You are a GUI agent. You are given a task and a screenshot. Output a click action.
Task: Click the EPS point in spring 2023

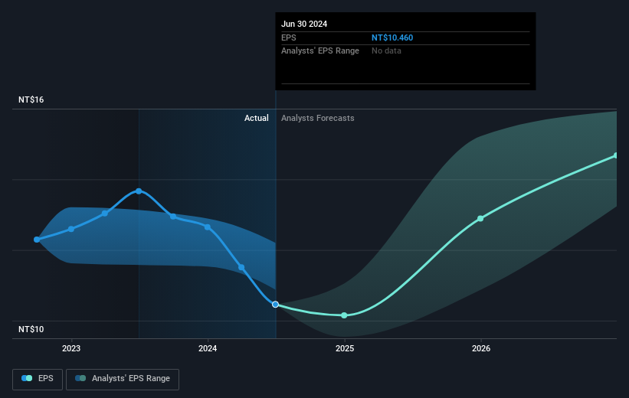click(105, 214)
